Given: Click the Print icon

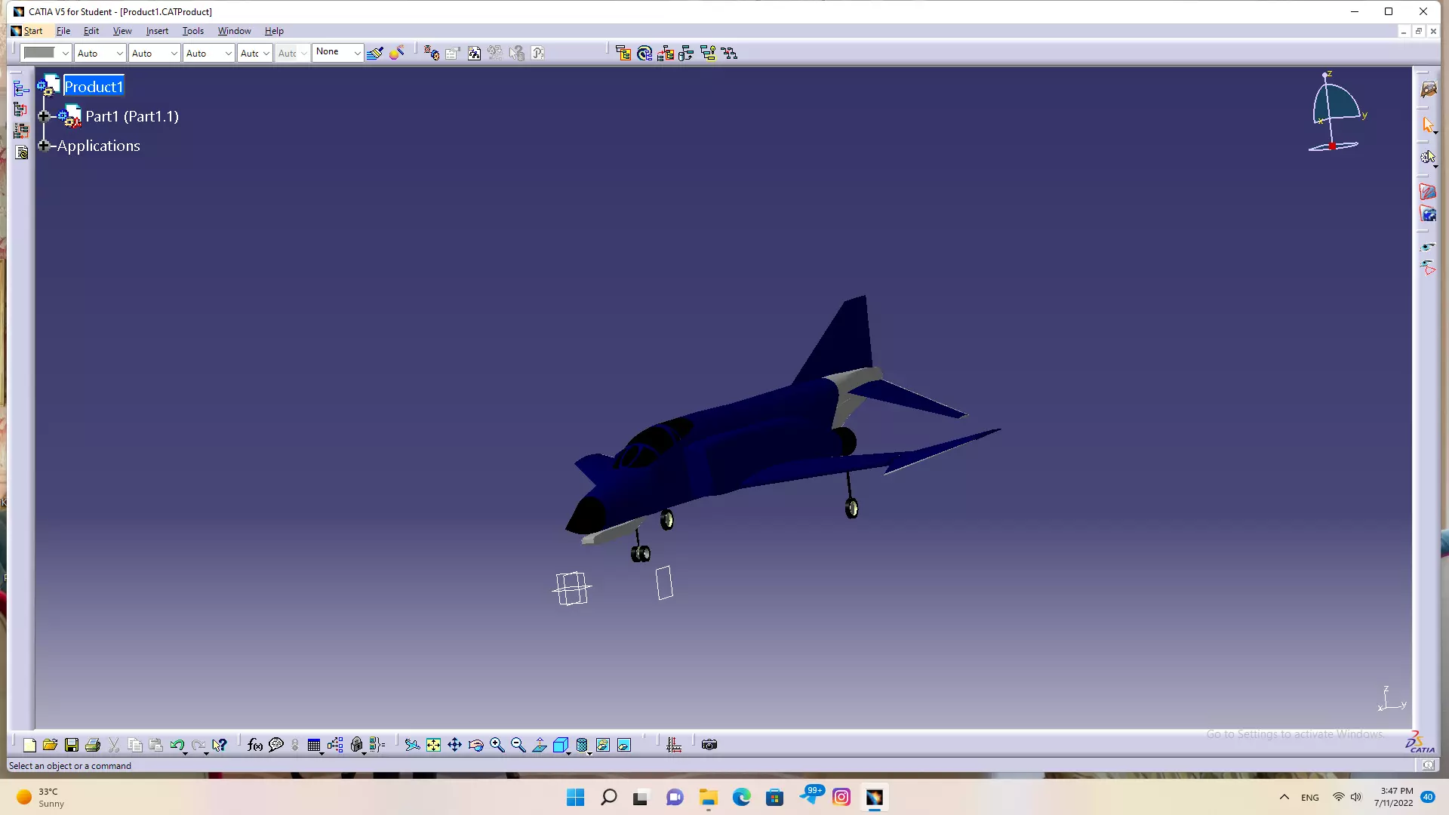Looking at the screenshot, I should 93,745.
